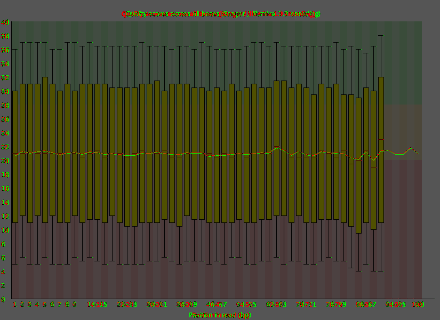The height and width of the screenshot is (320, 440).
Task: Select the x-axis label 94-95
Action: [x=396, y=305]
